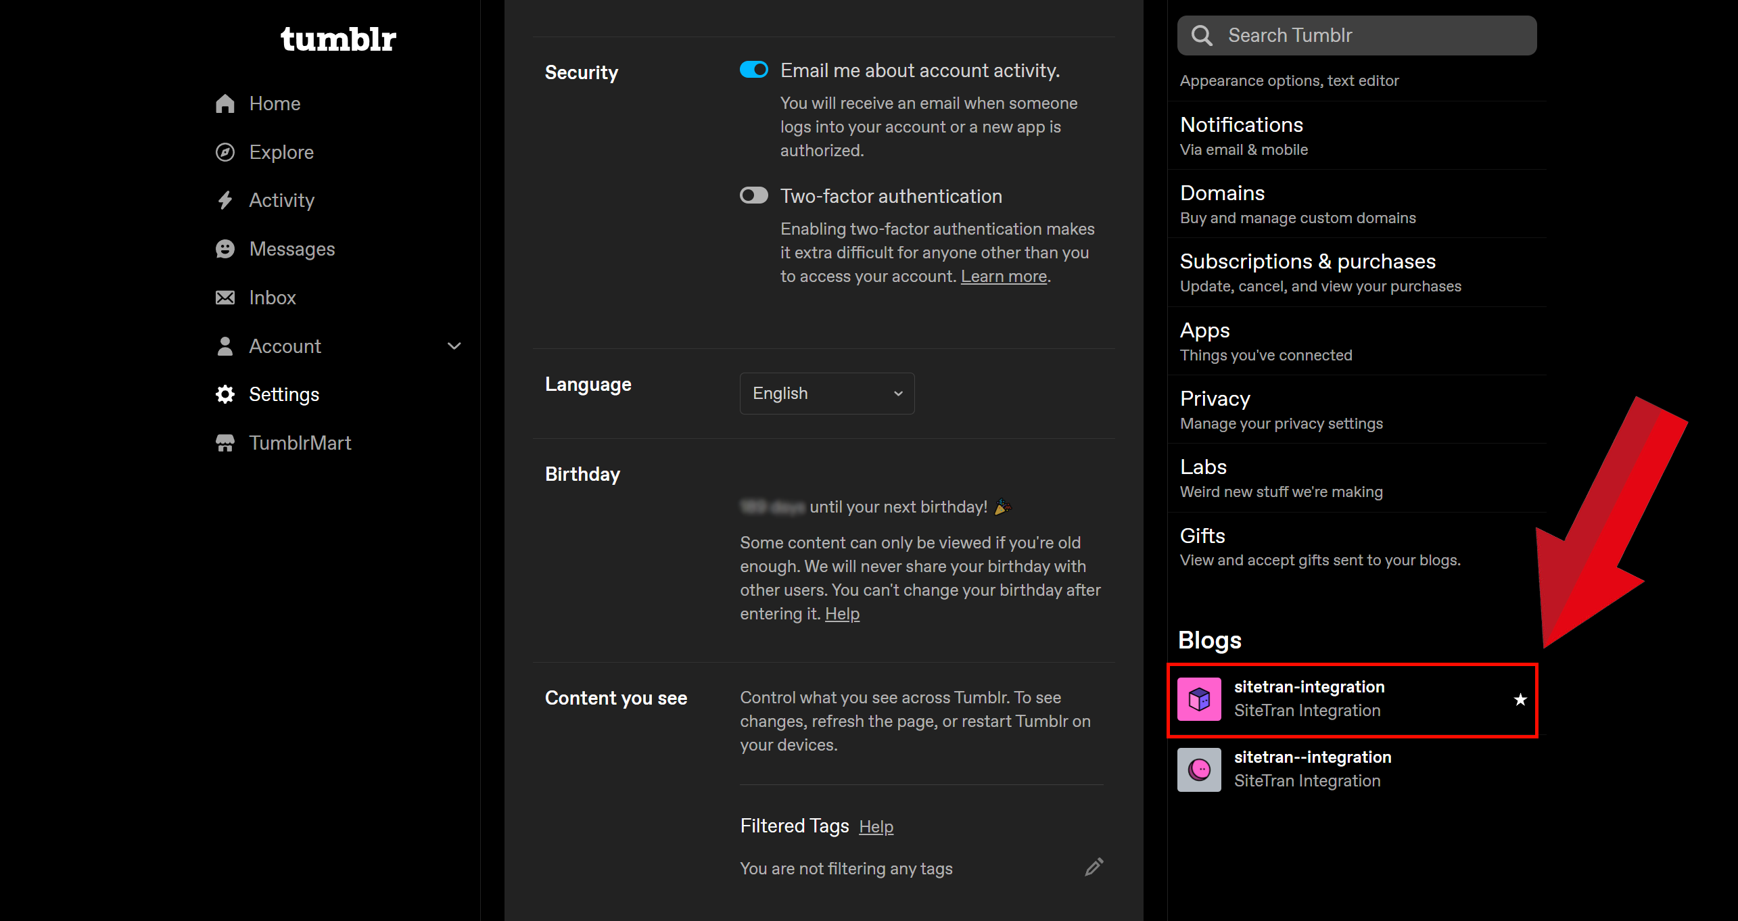Click the Account person icon
1738x921 pixels.
225,346
